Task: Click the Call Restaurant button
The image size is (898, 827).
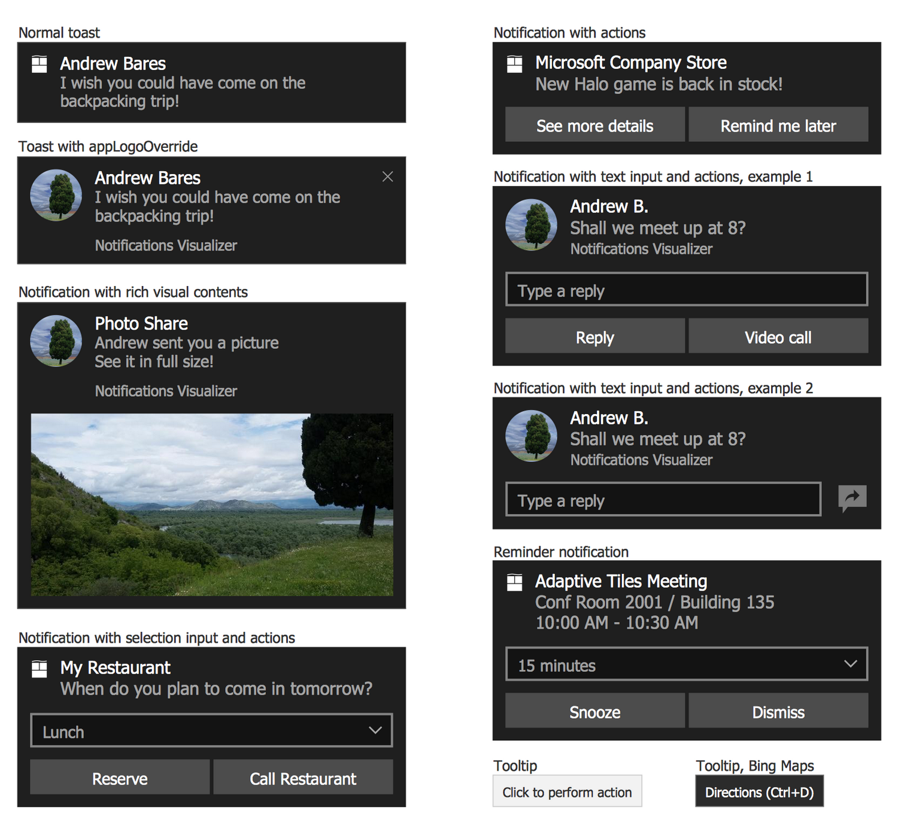Action: [x=303, y=777]
